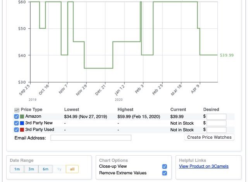Click the red 3rd Party Used swatch
Screen dimensions: 248x182
coord(22,130)
